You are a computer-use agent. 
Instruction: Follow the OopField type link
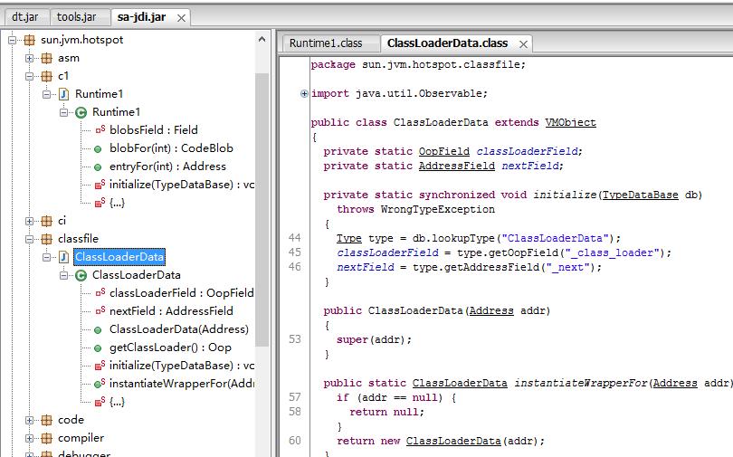coord(444,152)
